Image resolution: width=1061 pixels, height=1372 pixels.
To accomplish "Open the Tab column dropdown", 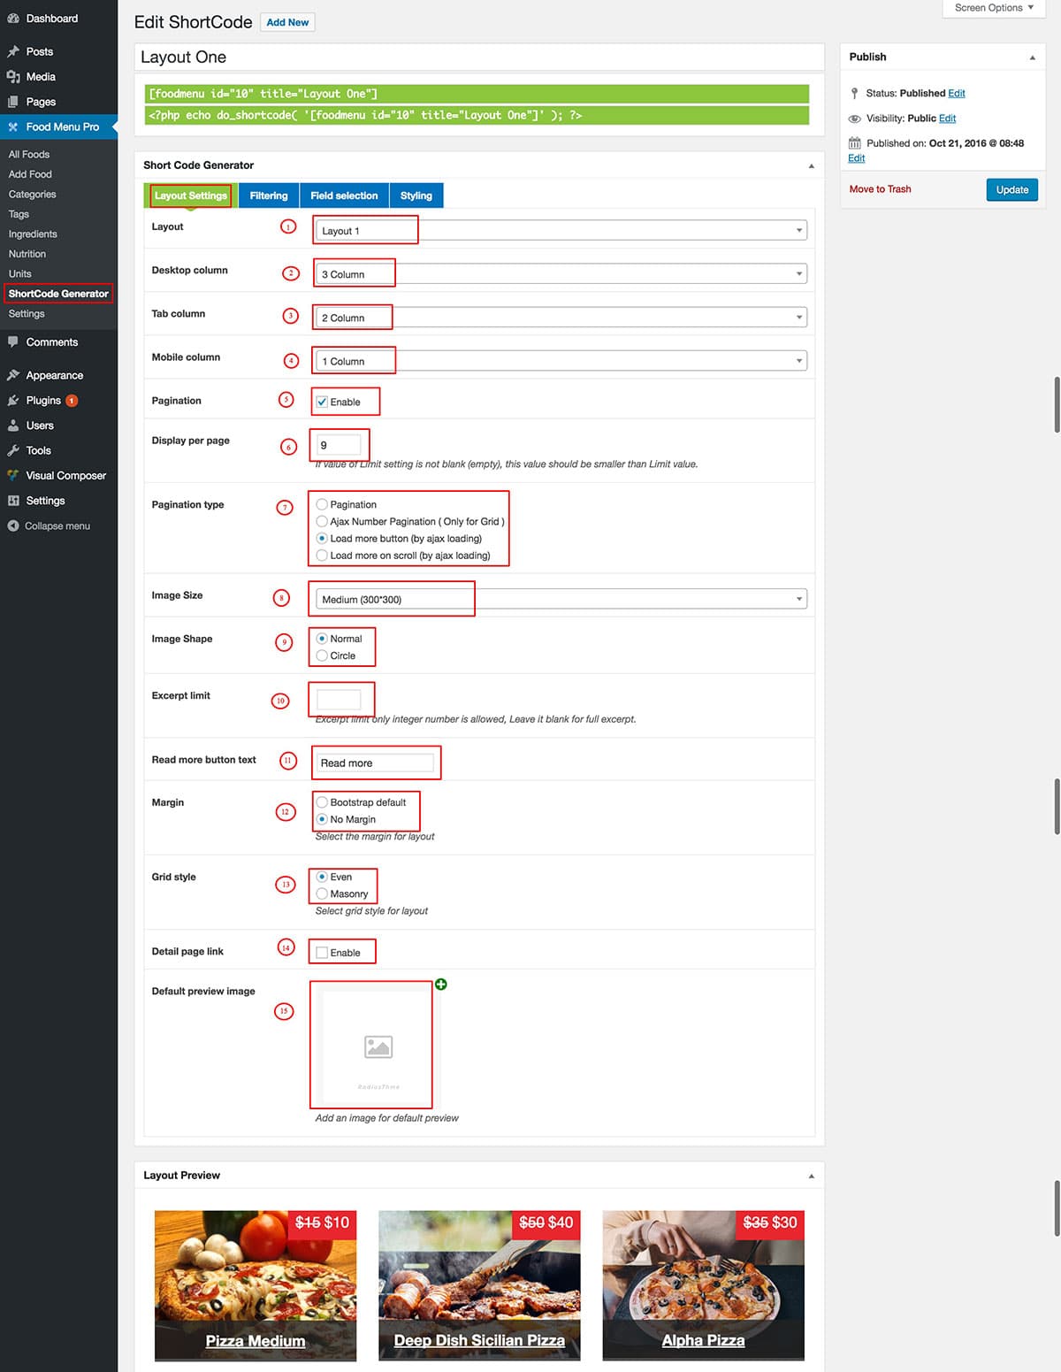I will (561, 318).
